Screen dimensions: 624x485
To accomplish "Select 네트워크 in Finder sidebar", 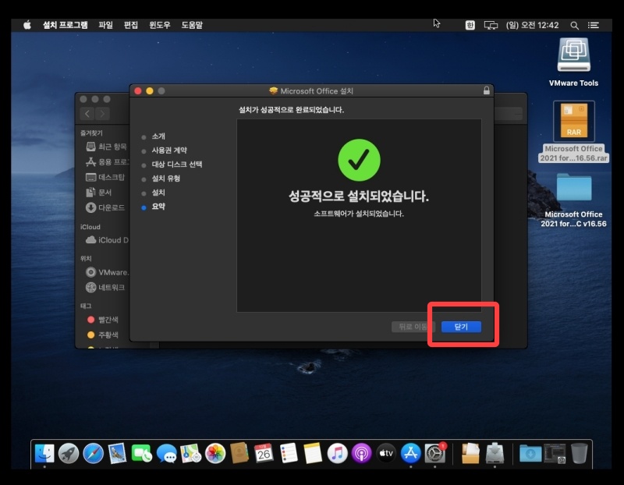I will pyautogui.click(x=105, y=287).
